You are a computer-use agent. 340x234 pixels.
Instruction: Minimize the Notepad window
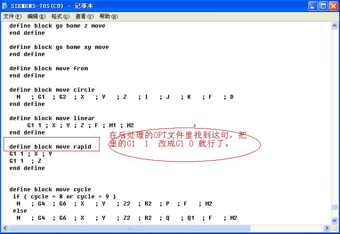pos(313,6)
